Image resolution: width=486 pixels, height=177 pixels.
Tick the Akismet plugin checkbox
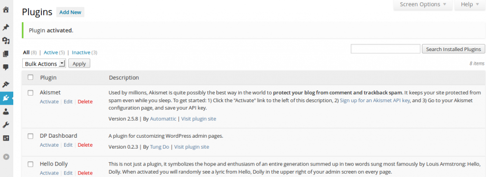pos(30,93)
